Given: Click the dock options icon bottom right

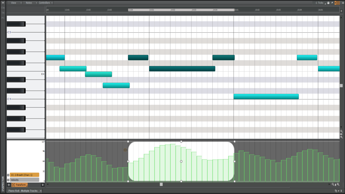Looking at the screenshot, I should coord(336,191).
